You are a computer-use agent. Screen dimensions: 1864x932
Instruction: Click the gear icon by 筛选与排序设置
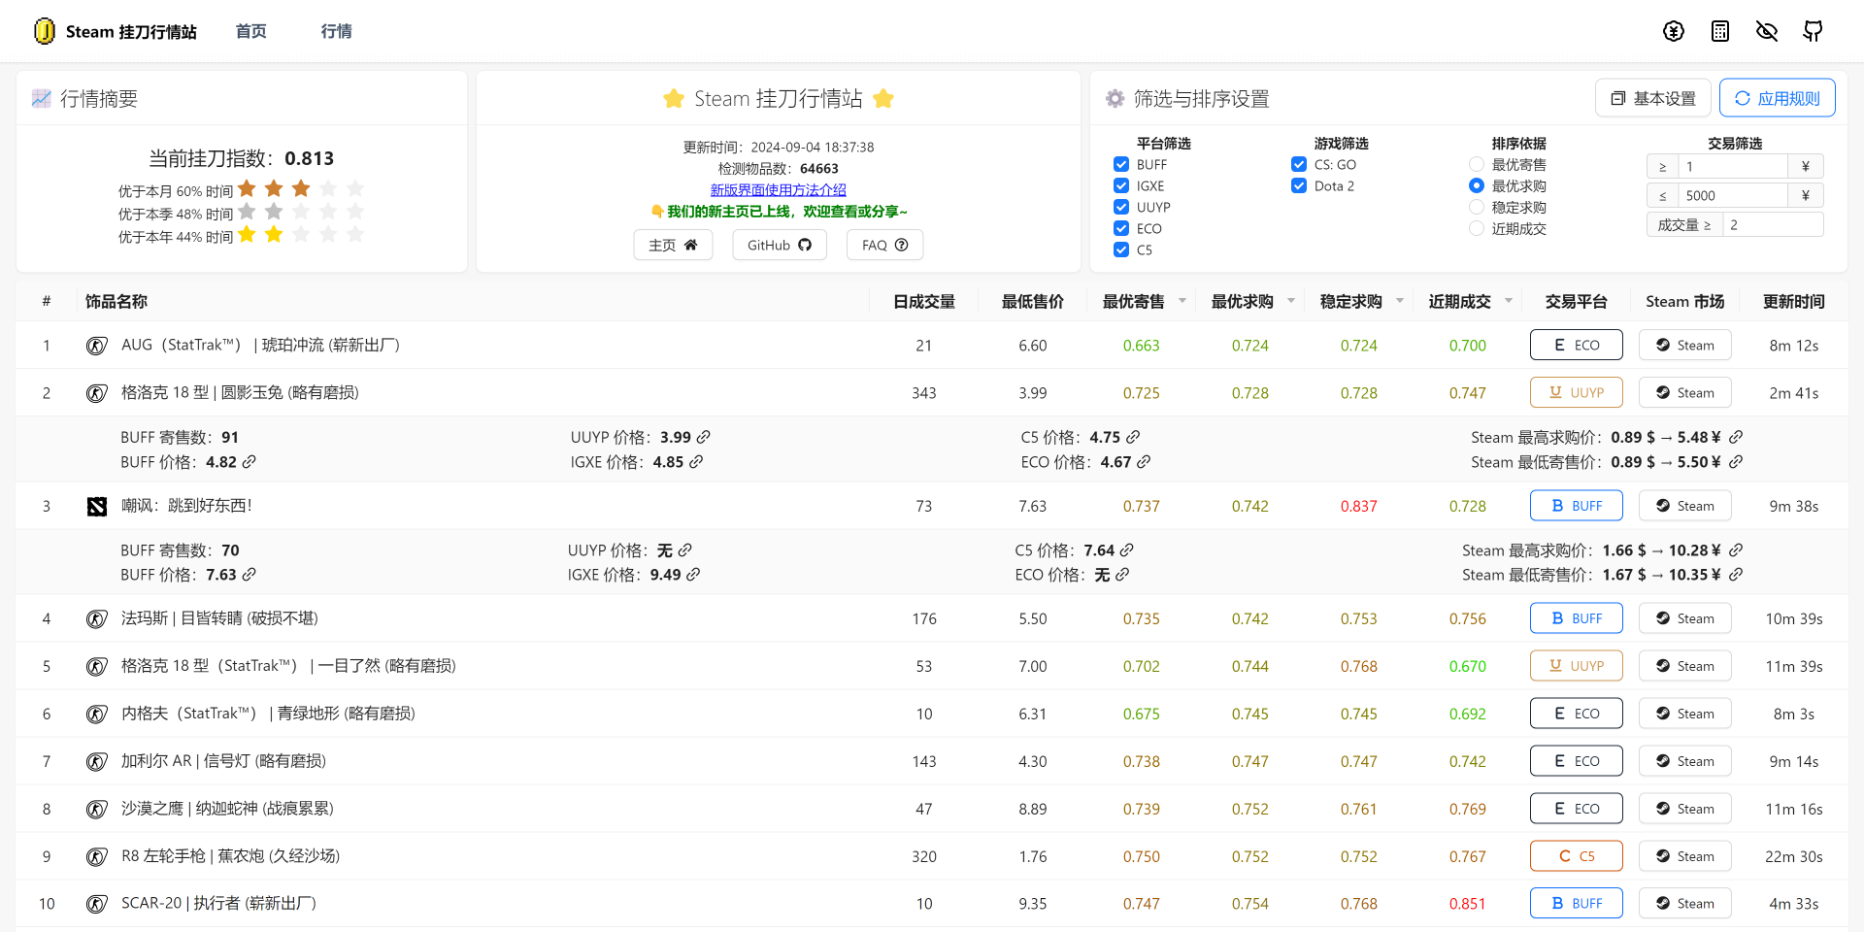click(1115, 99)
